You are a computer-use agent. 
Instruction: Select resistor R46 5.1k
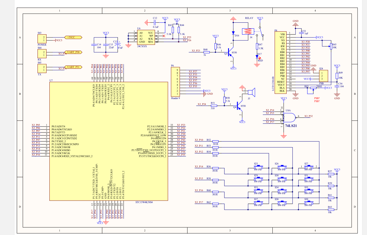[x=216, y=46]
